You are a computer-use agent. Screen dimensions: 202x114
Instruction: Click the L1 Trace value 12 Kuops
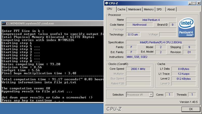tap(184, 74)
